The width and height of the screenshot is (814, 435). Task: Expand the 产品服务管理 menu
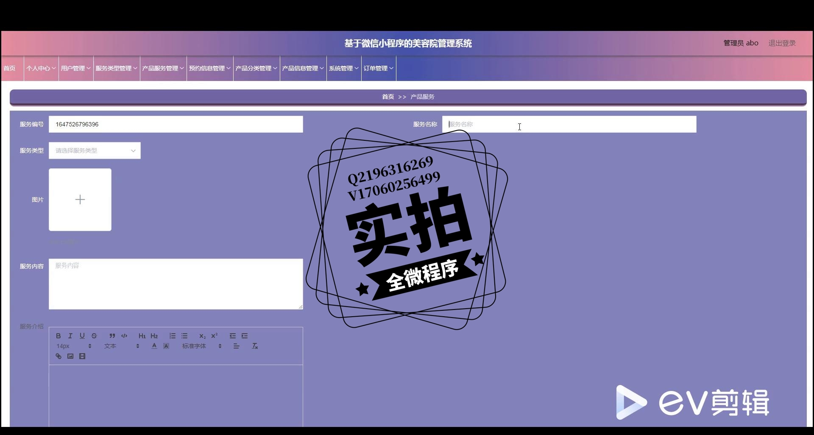coord(163,68)
